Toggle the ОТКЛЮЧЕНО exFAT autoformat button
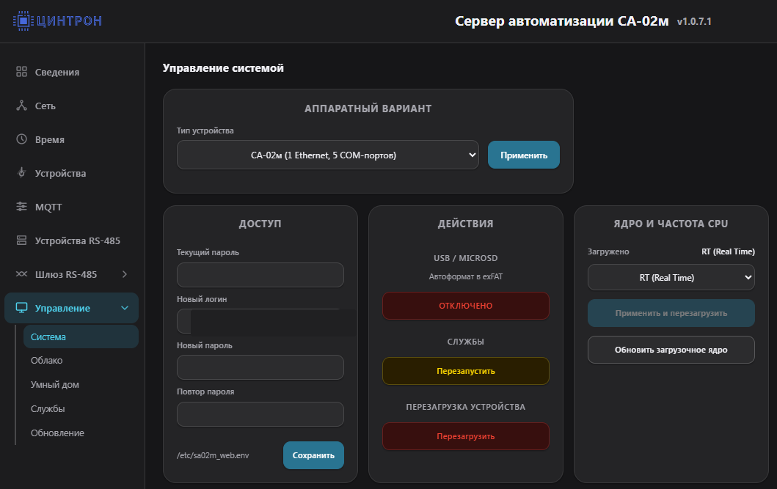Image resolution: width=777 pixels, height=489 pixels. tap(466, 306)
